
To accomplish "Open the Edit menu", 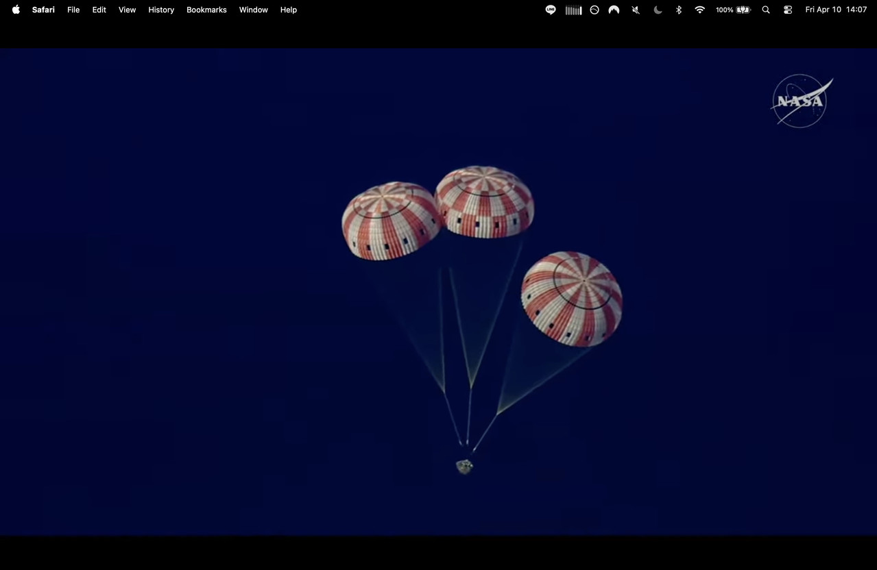I will click(x=99, y=10).
